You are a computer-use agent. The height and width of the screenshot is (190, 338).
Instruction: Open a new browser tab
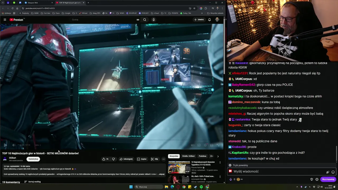88,3
